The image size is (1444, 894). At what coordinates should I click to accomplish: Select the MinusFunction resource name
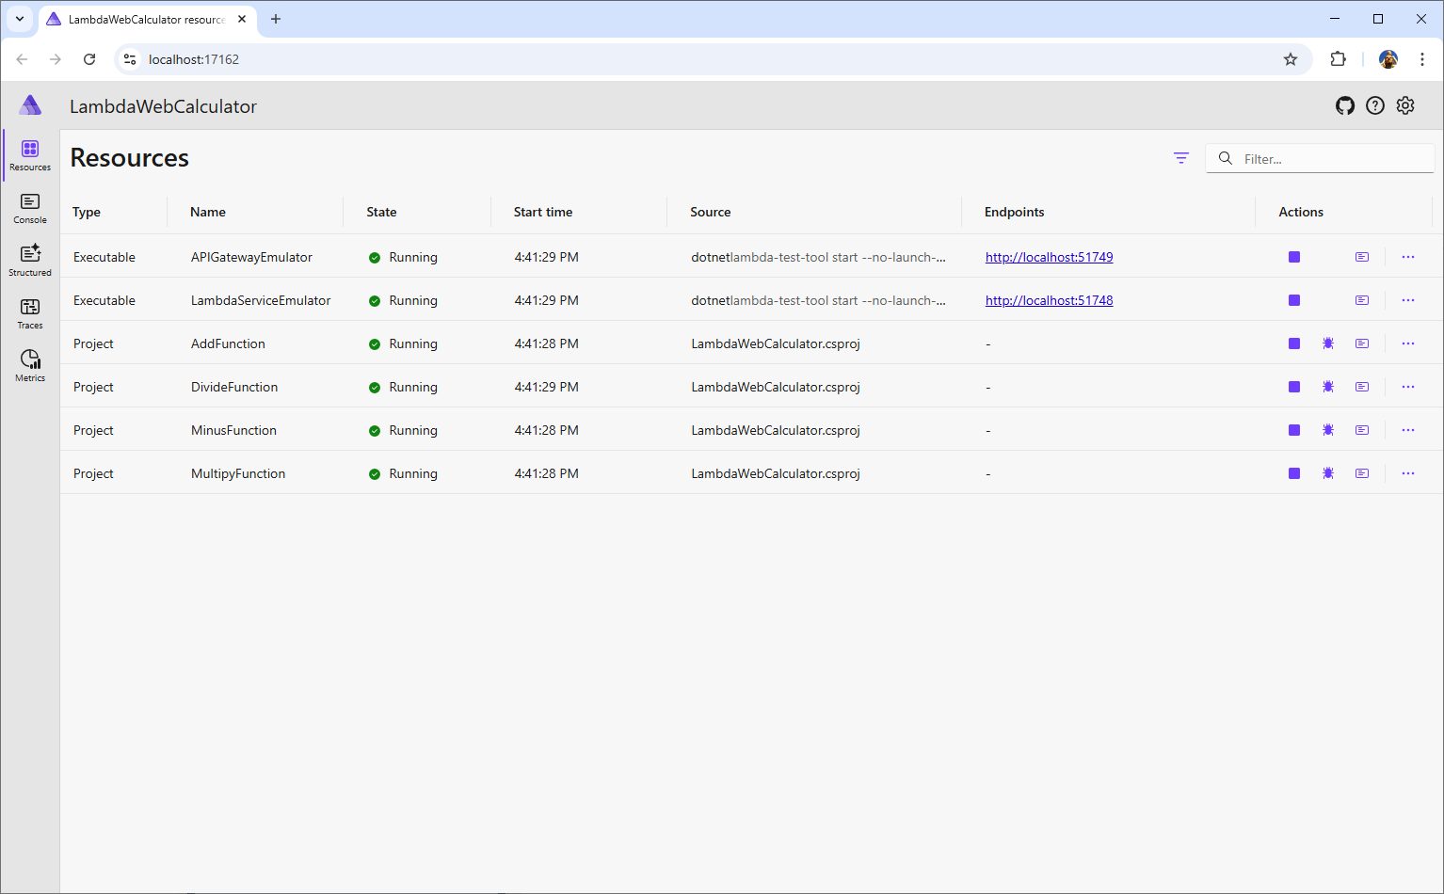tap(233, 430)
